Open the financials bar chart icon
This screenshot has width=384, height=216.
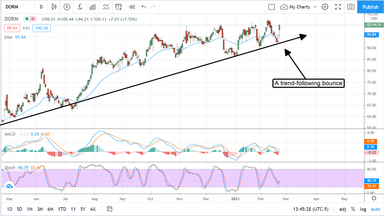click(93, 7)
